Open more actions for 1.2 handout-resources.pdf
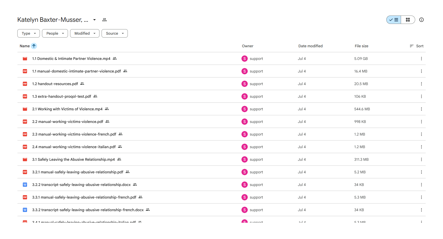Image resolution: width=443 pixels, height=239 pixels. point(421,84)
